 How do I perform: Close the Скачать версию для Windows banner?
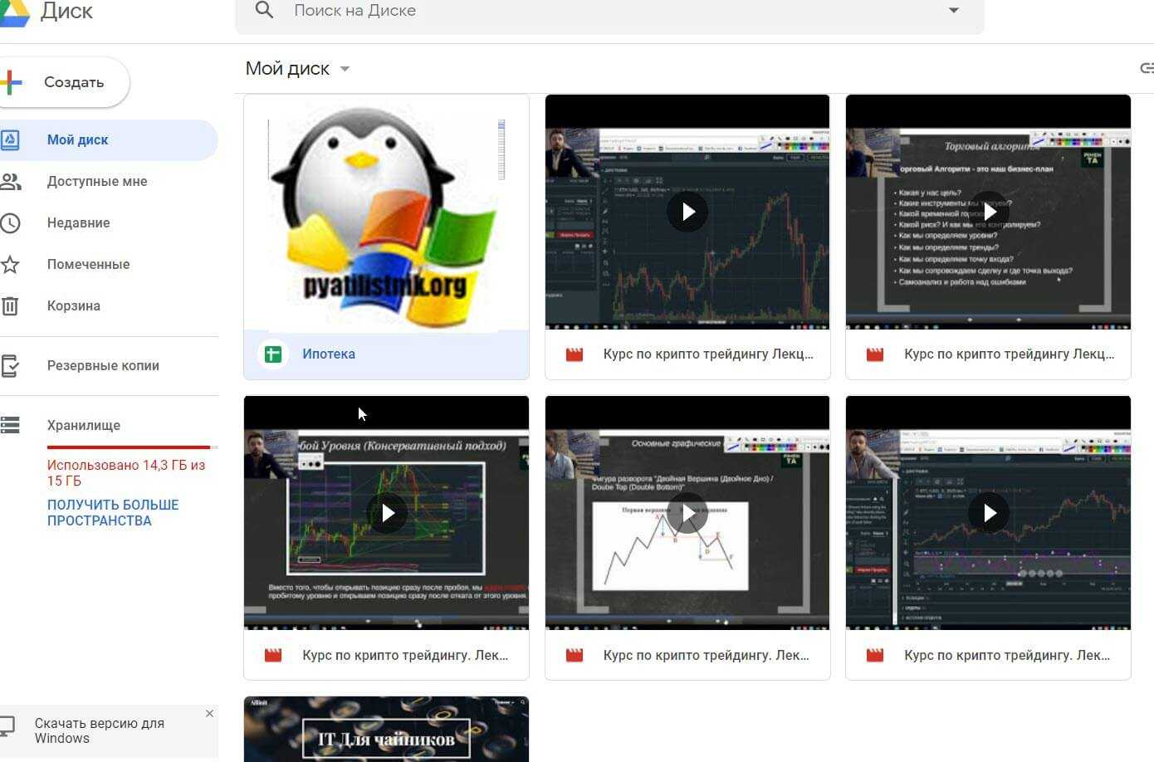(209, 713)
